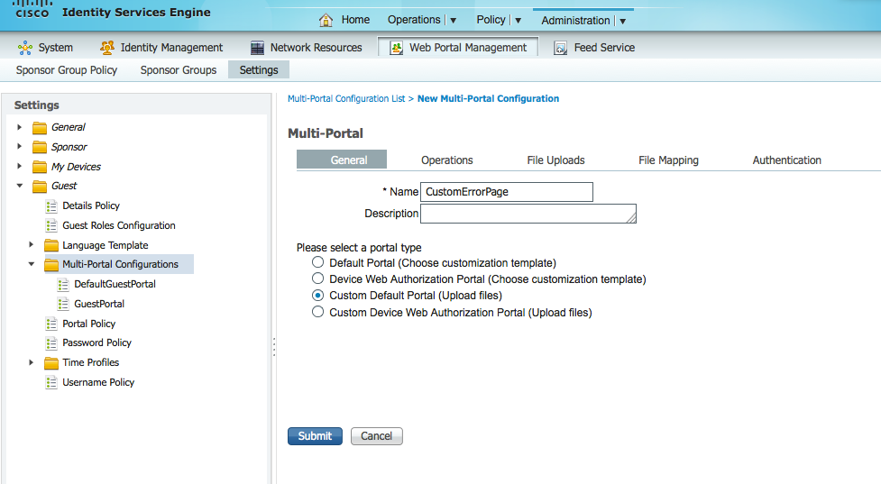Viewport: 881px width, 484px height.
Task: Click the Sponsor folder icon
Action: 40,147
